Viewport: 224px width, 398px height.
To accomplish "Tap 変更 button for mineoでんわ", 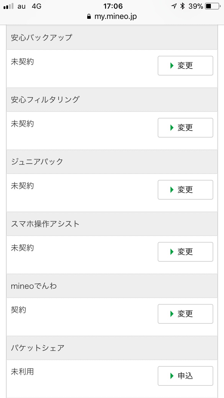I will pyautogui.click(x=185, y=314).
